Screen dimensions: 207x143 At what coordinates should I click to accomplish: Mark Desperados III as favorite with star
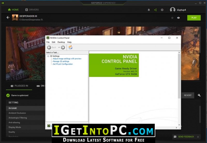coord(172,18)
